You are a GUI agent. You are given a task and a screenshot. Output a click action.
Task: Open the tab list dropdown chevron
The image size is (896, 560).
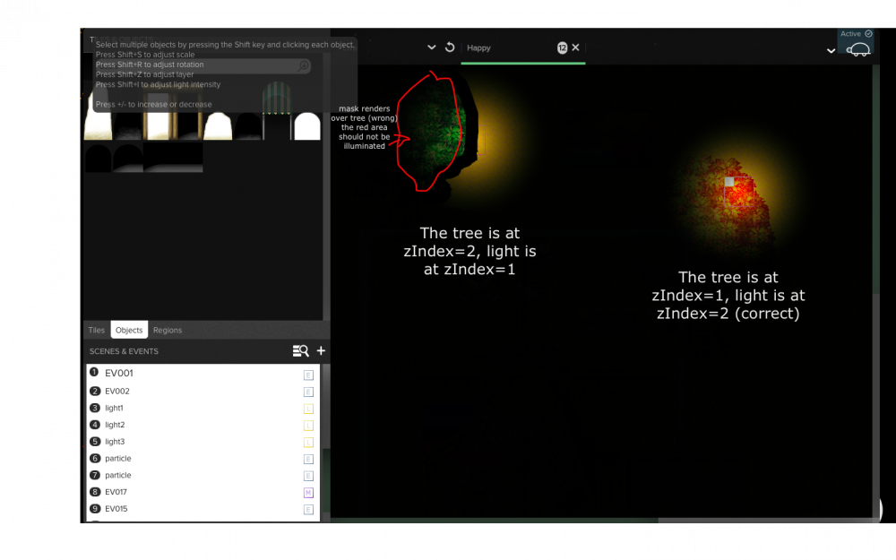432,47
